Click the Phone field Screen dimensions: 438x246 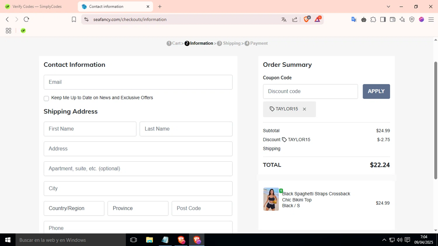(x=138, y=227)
